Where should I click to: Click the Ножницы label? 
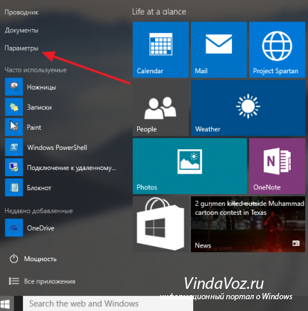coord(42,87)
